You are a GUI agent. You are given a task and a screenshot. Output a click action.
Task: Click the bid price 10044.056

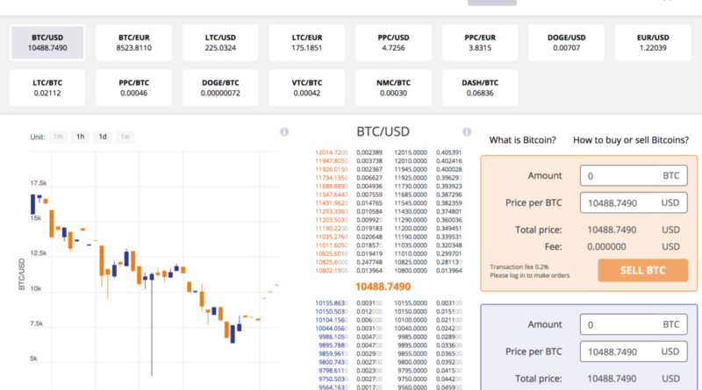click(332, 329)
